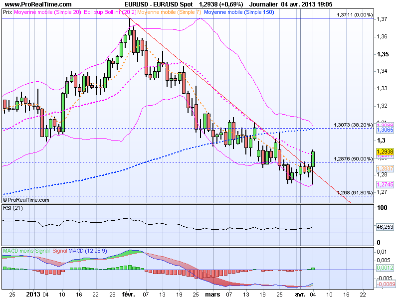Click the last green candle on 04 April

pos(313,159)
